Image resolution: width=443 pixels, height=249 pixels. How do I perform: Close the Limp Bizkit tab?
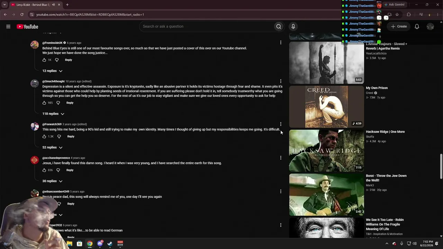tap(59, 5)
